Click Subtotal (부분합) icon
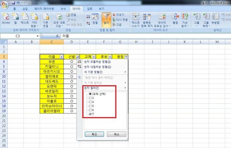The image size is (231, 148). coord(216,18)
